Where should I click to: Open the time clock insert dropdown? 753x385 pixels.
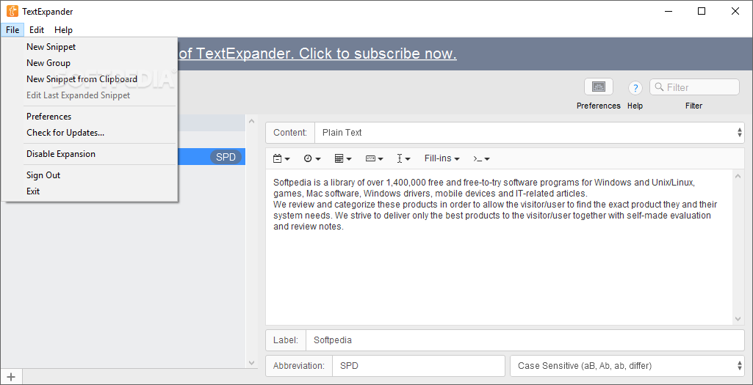312,158
